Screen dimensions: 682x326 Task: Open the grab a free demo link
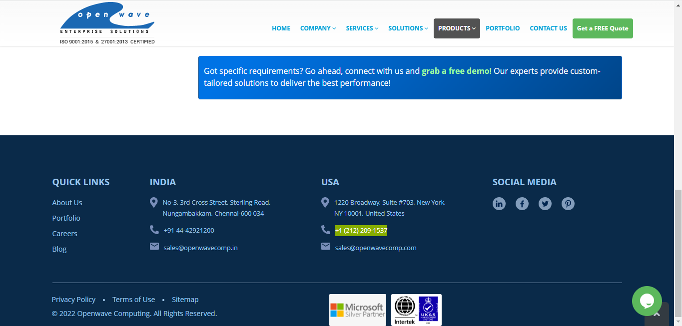[456, 71]
